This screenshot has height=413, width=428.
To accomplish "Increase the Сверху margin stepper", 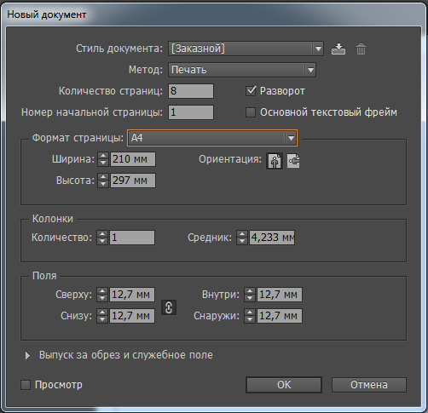I will click(102, 291).
